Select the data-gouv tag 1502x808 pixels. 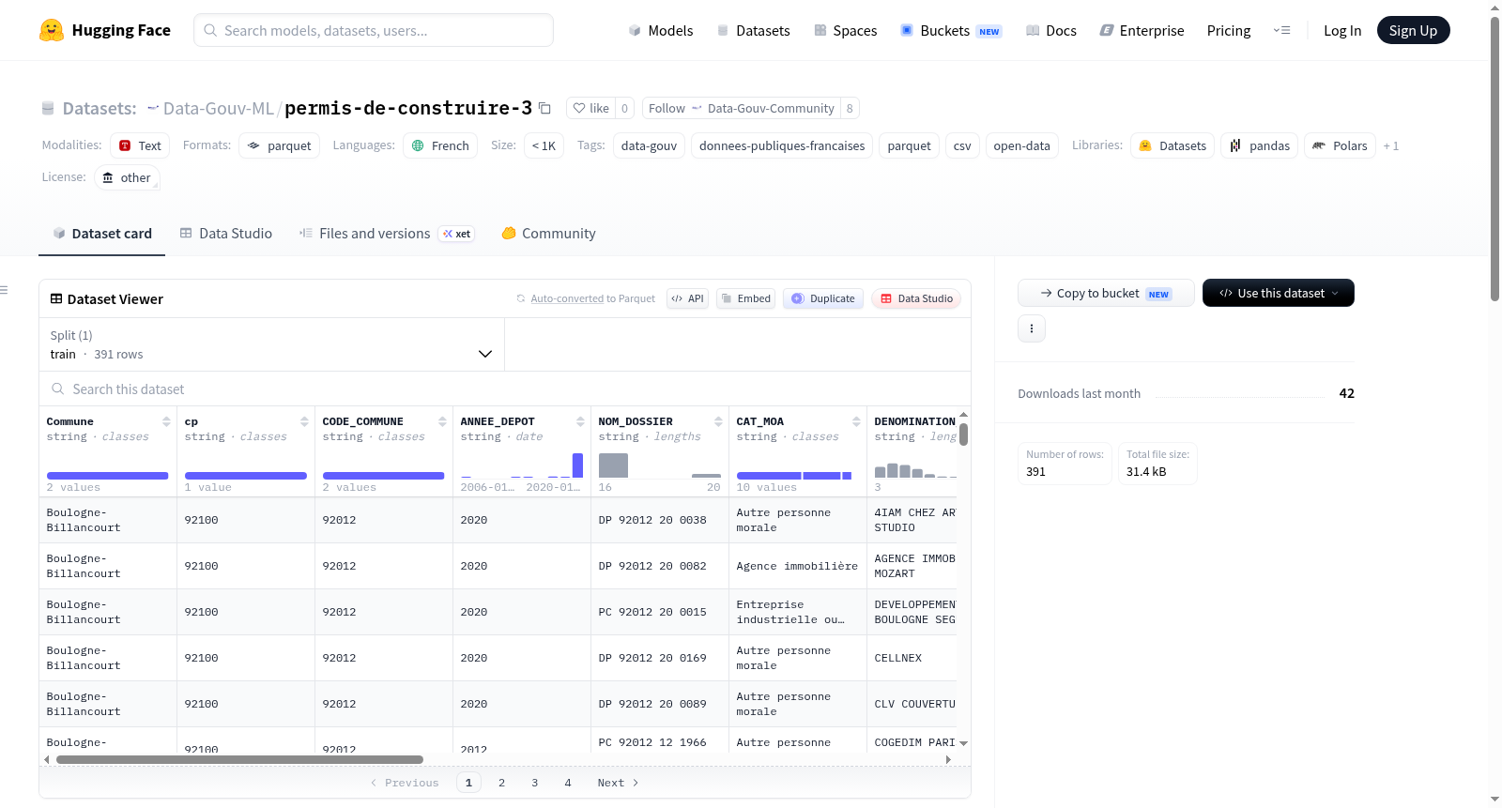(649, 145)
